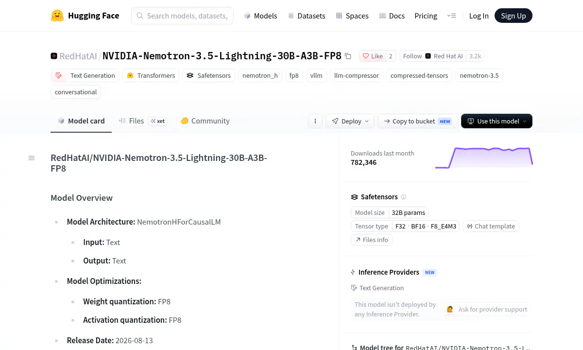Click the compressed-tensors tag
Image resolution: width=583 pixels, height=350 pixels.
coord(419,75)
